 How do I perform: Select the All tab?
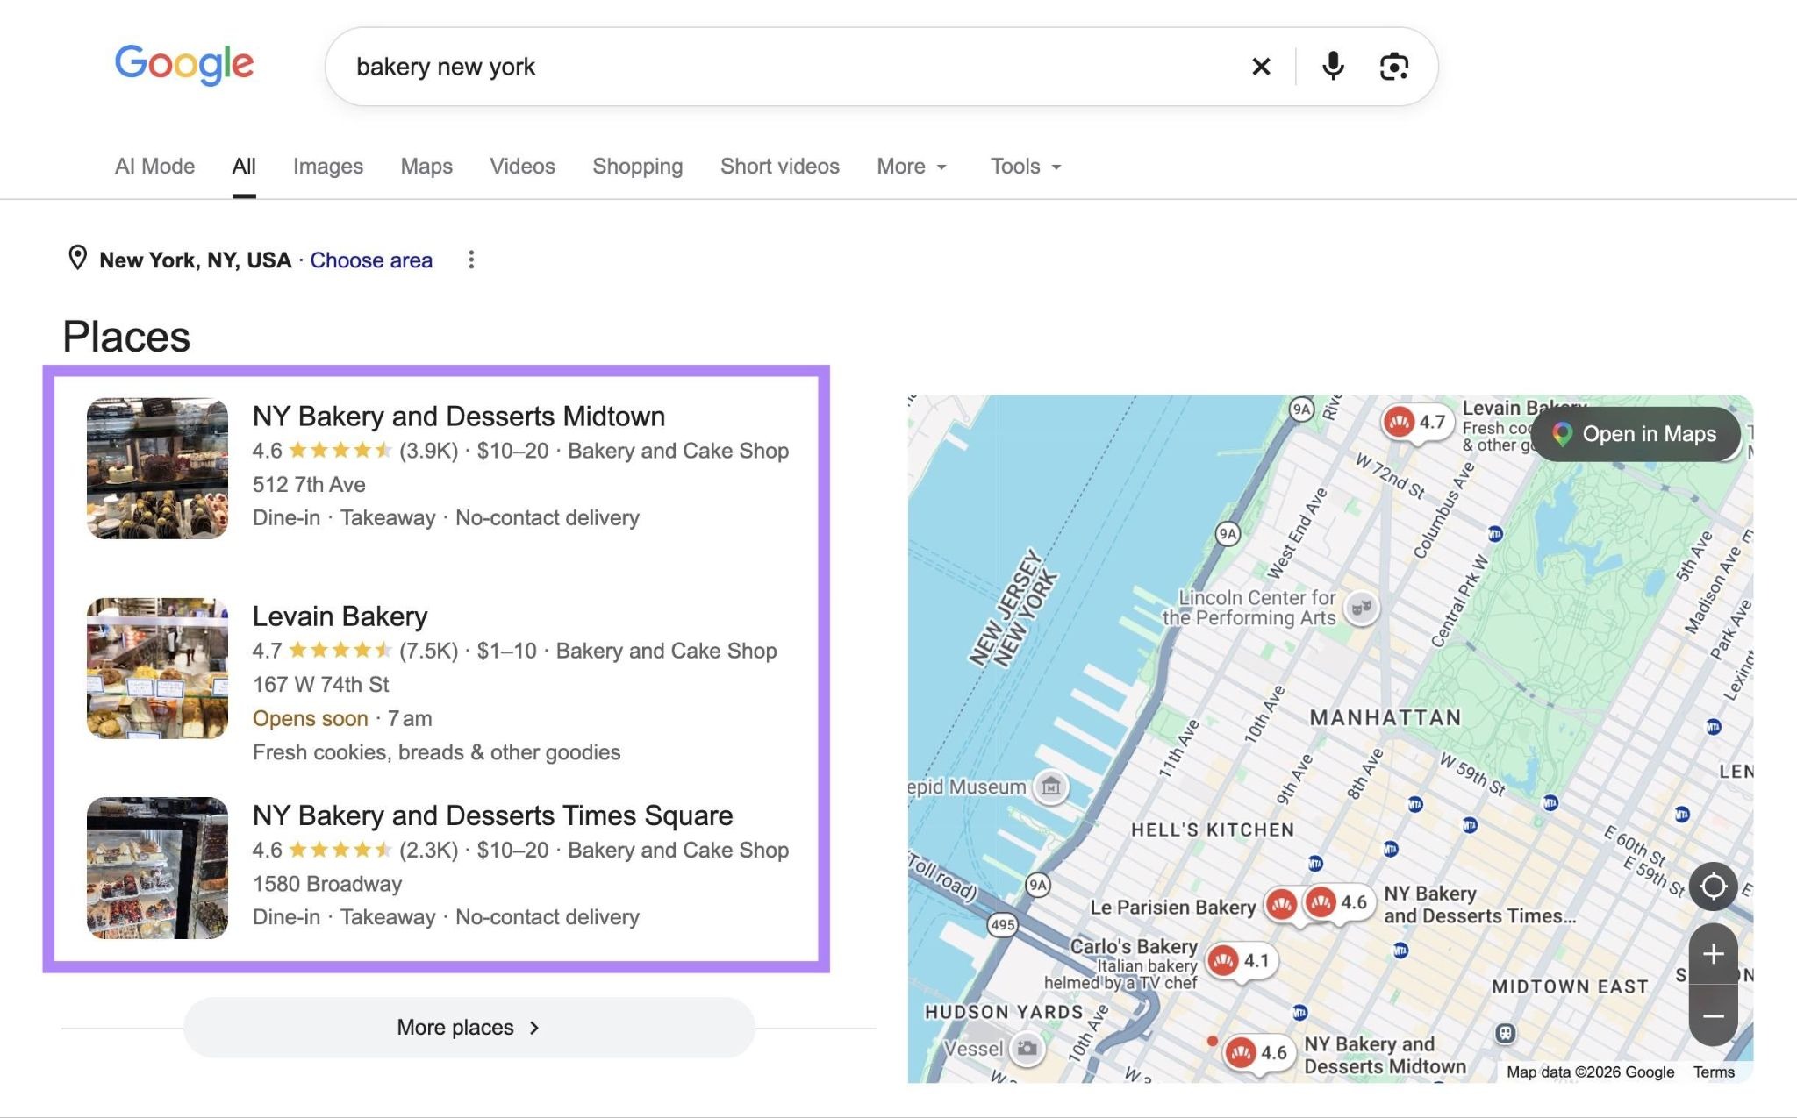[244, 167]
